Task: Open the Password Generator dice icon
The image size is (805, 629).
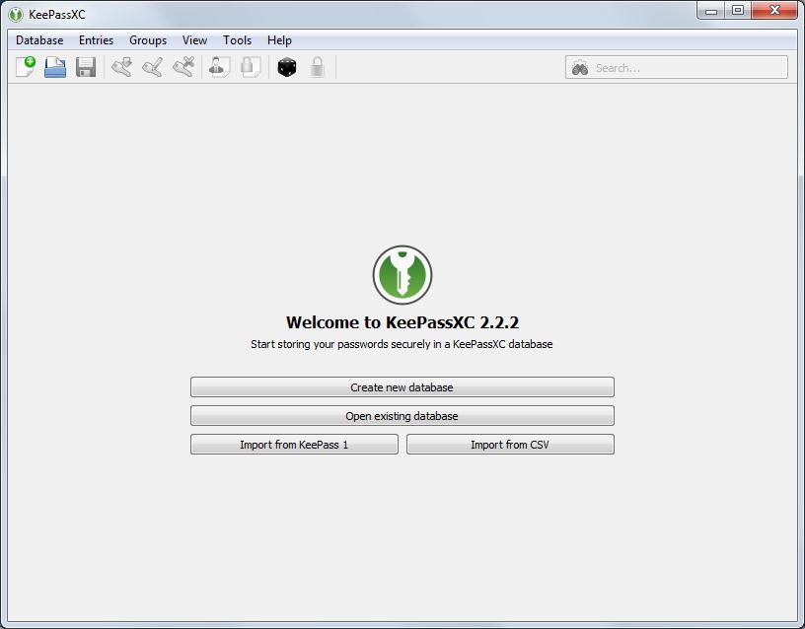Action: (x=286, y=67)
